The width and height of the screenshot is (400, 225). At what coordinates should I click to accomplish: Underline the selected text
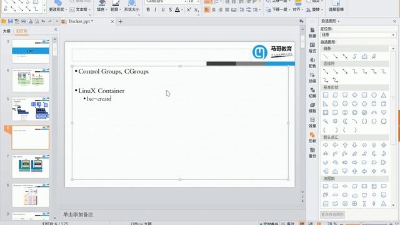[162, 10]
